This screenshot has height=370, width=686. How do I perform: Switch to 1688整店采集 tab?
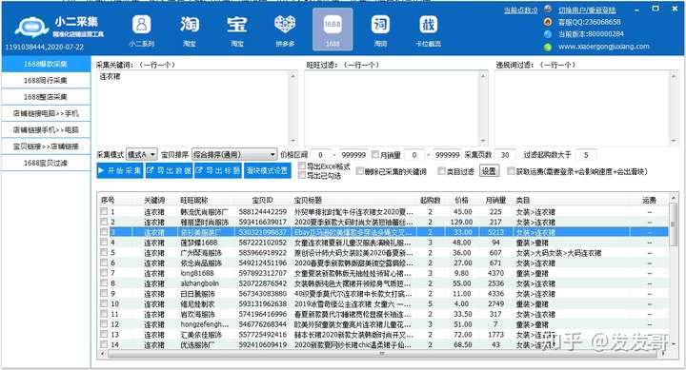click(x=46, y=97)
